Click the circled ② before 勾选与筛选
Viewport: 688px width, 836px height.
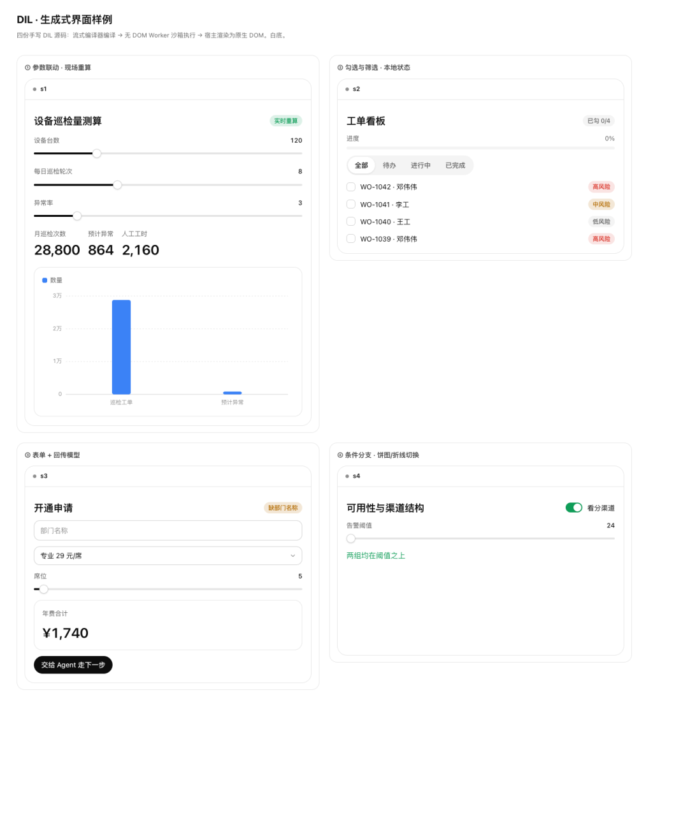point(340,68)
